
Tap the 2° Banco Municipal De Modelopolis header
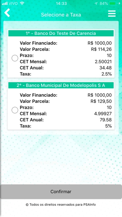61,85
